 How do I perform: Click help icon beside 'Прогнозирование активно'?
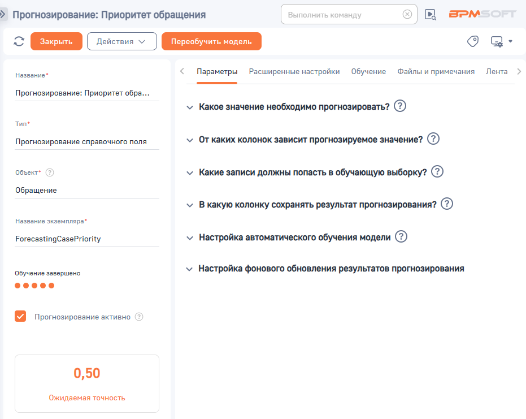139,317
